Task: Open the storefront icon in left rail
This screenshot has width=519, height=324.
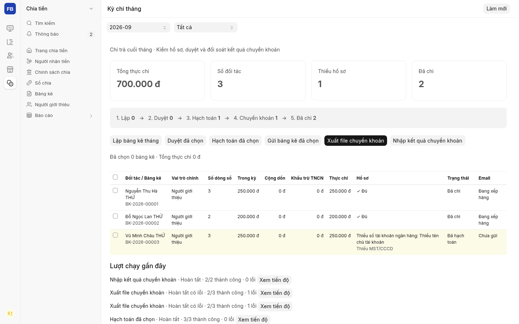Action: coord(10,69)
